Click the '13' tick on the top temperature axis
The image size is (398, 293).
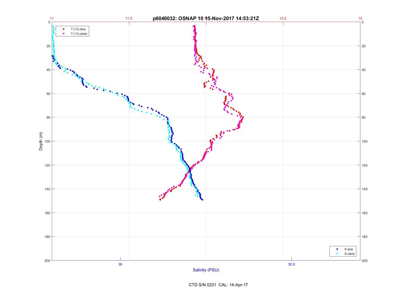(x=360, y=19)
